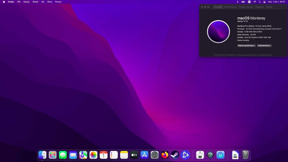Image resolution: width=288 pixels, height=162 pixels.
Task: Open the Finder menu
Action: pos(11,2)
